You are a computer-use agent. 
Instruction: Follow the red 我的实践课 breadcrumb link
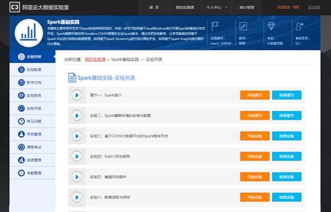tap(95, 60)
